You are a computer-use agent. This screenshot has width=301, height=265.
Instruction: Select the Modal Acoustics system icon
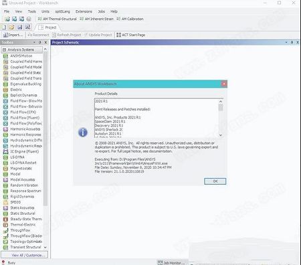point(5,180)
